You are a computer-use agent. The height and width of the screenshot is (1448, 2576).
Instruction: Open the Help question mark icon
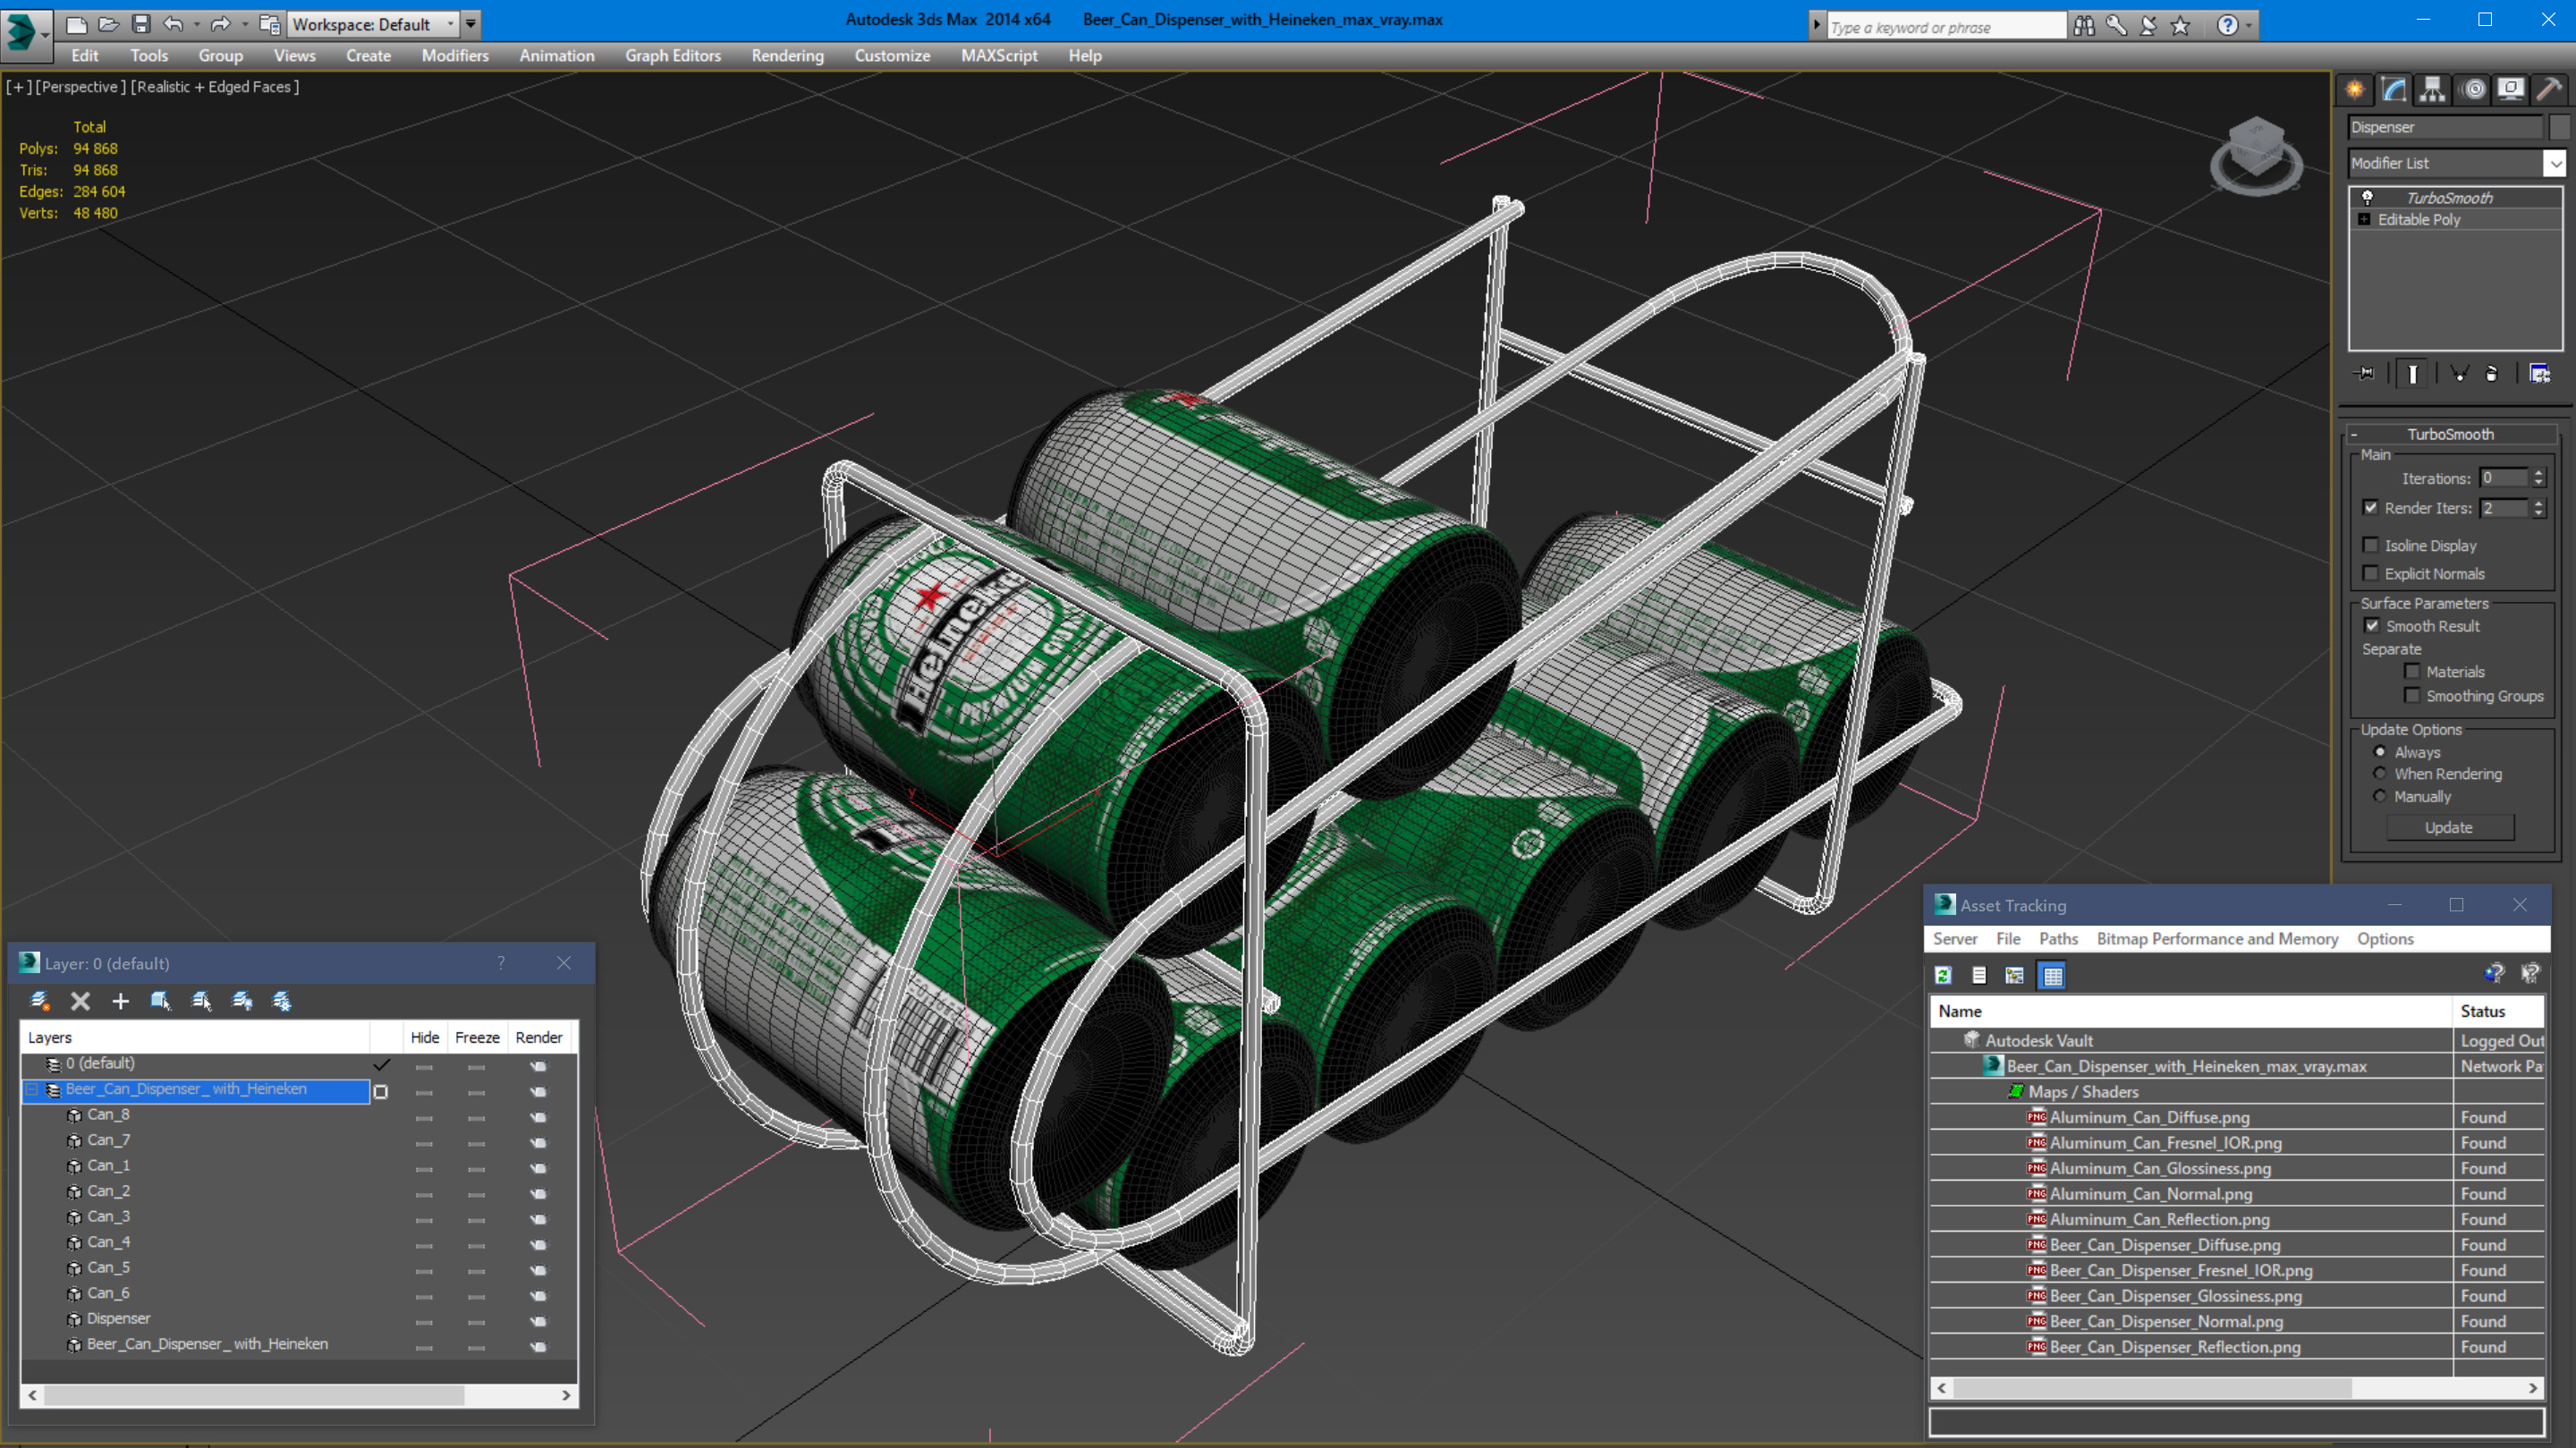(2227, 25)
